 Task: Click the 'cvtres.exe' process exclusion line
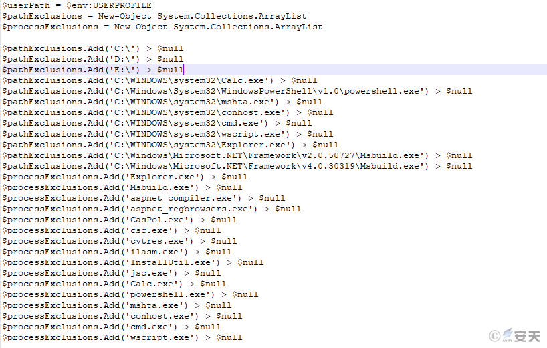(x=119, y=241)
